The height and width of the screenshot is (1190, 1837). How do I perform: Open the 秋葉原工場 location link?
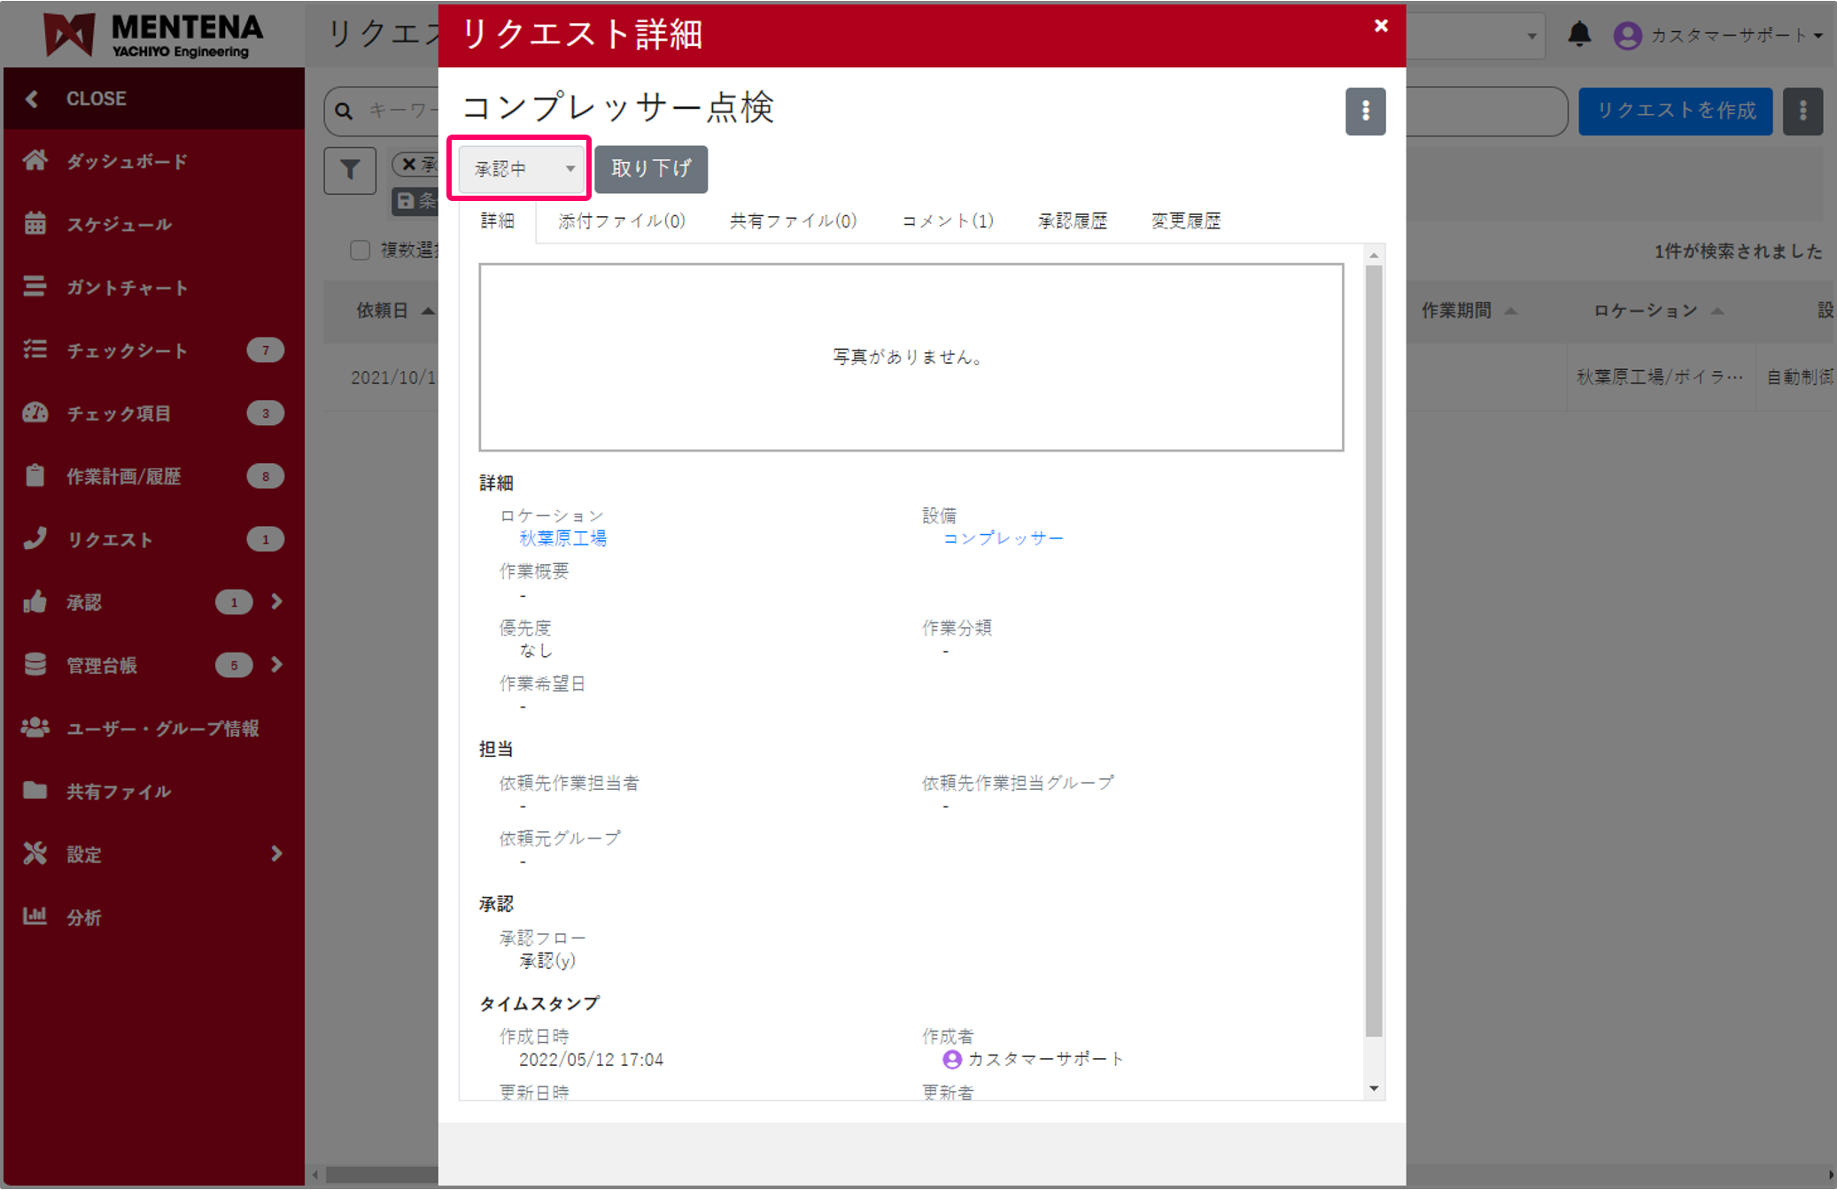click(x=563, y=537)
